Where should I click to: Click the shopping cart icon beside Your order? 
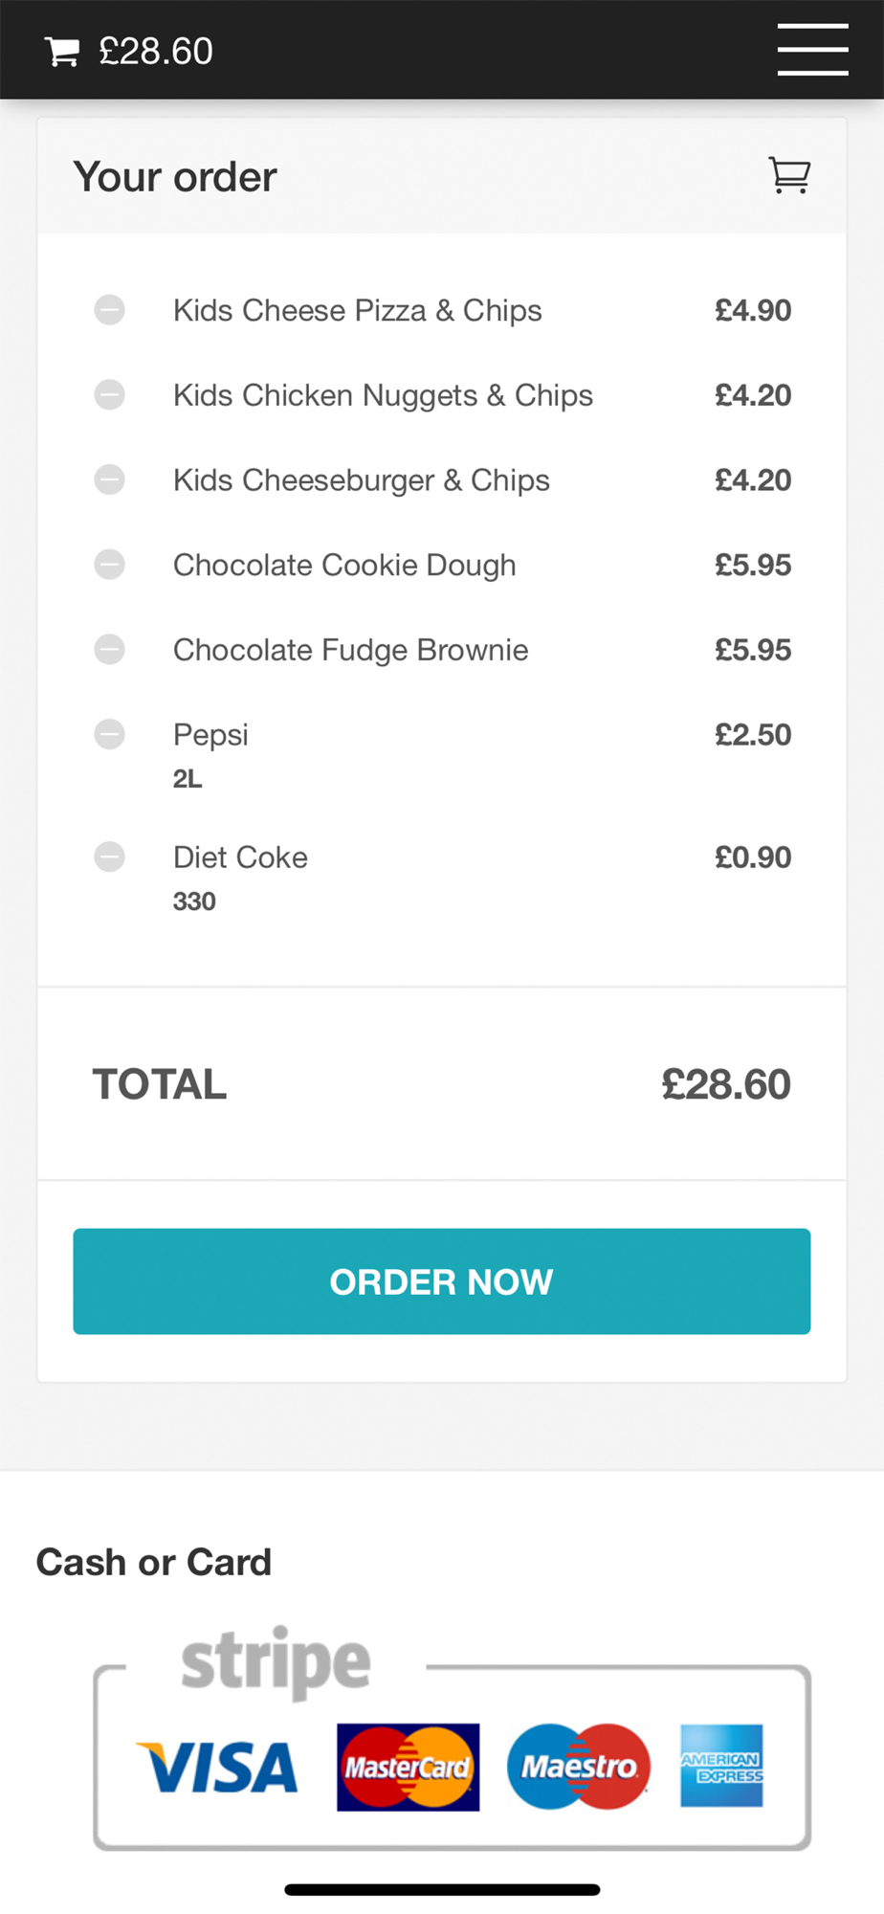click(x=790, y=175)
